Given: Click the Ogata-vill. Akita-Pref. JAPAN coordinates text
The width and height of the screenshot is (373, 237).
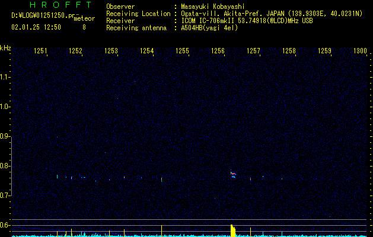Looking at the screenshot, I should (x=272, y=14).
